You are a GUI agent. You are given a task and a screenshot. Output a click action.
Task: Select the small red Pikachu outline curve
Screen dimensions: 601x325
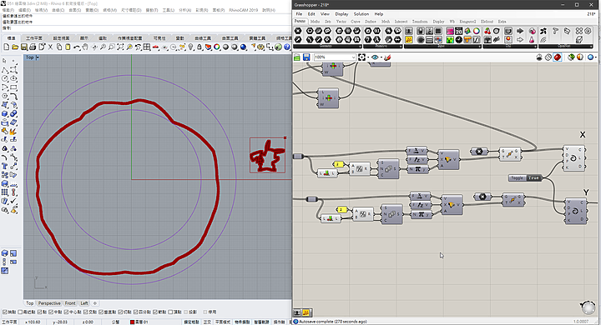click(x=267, y=156)
